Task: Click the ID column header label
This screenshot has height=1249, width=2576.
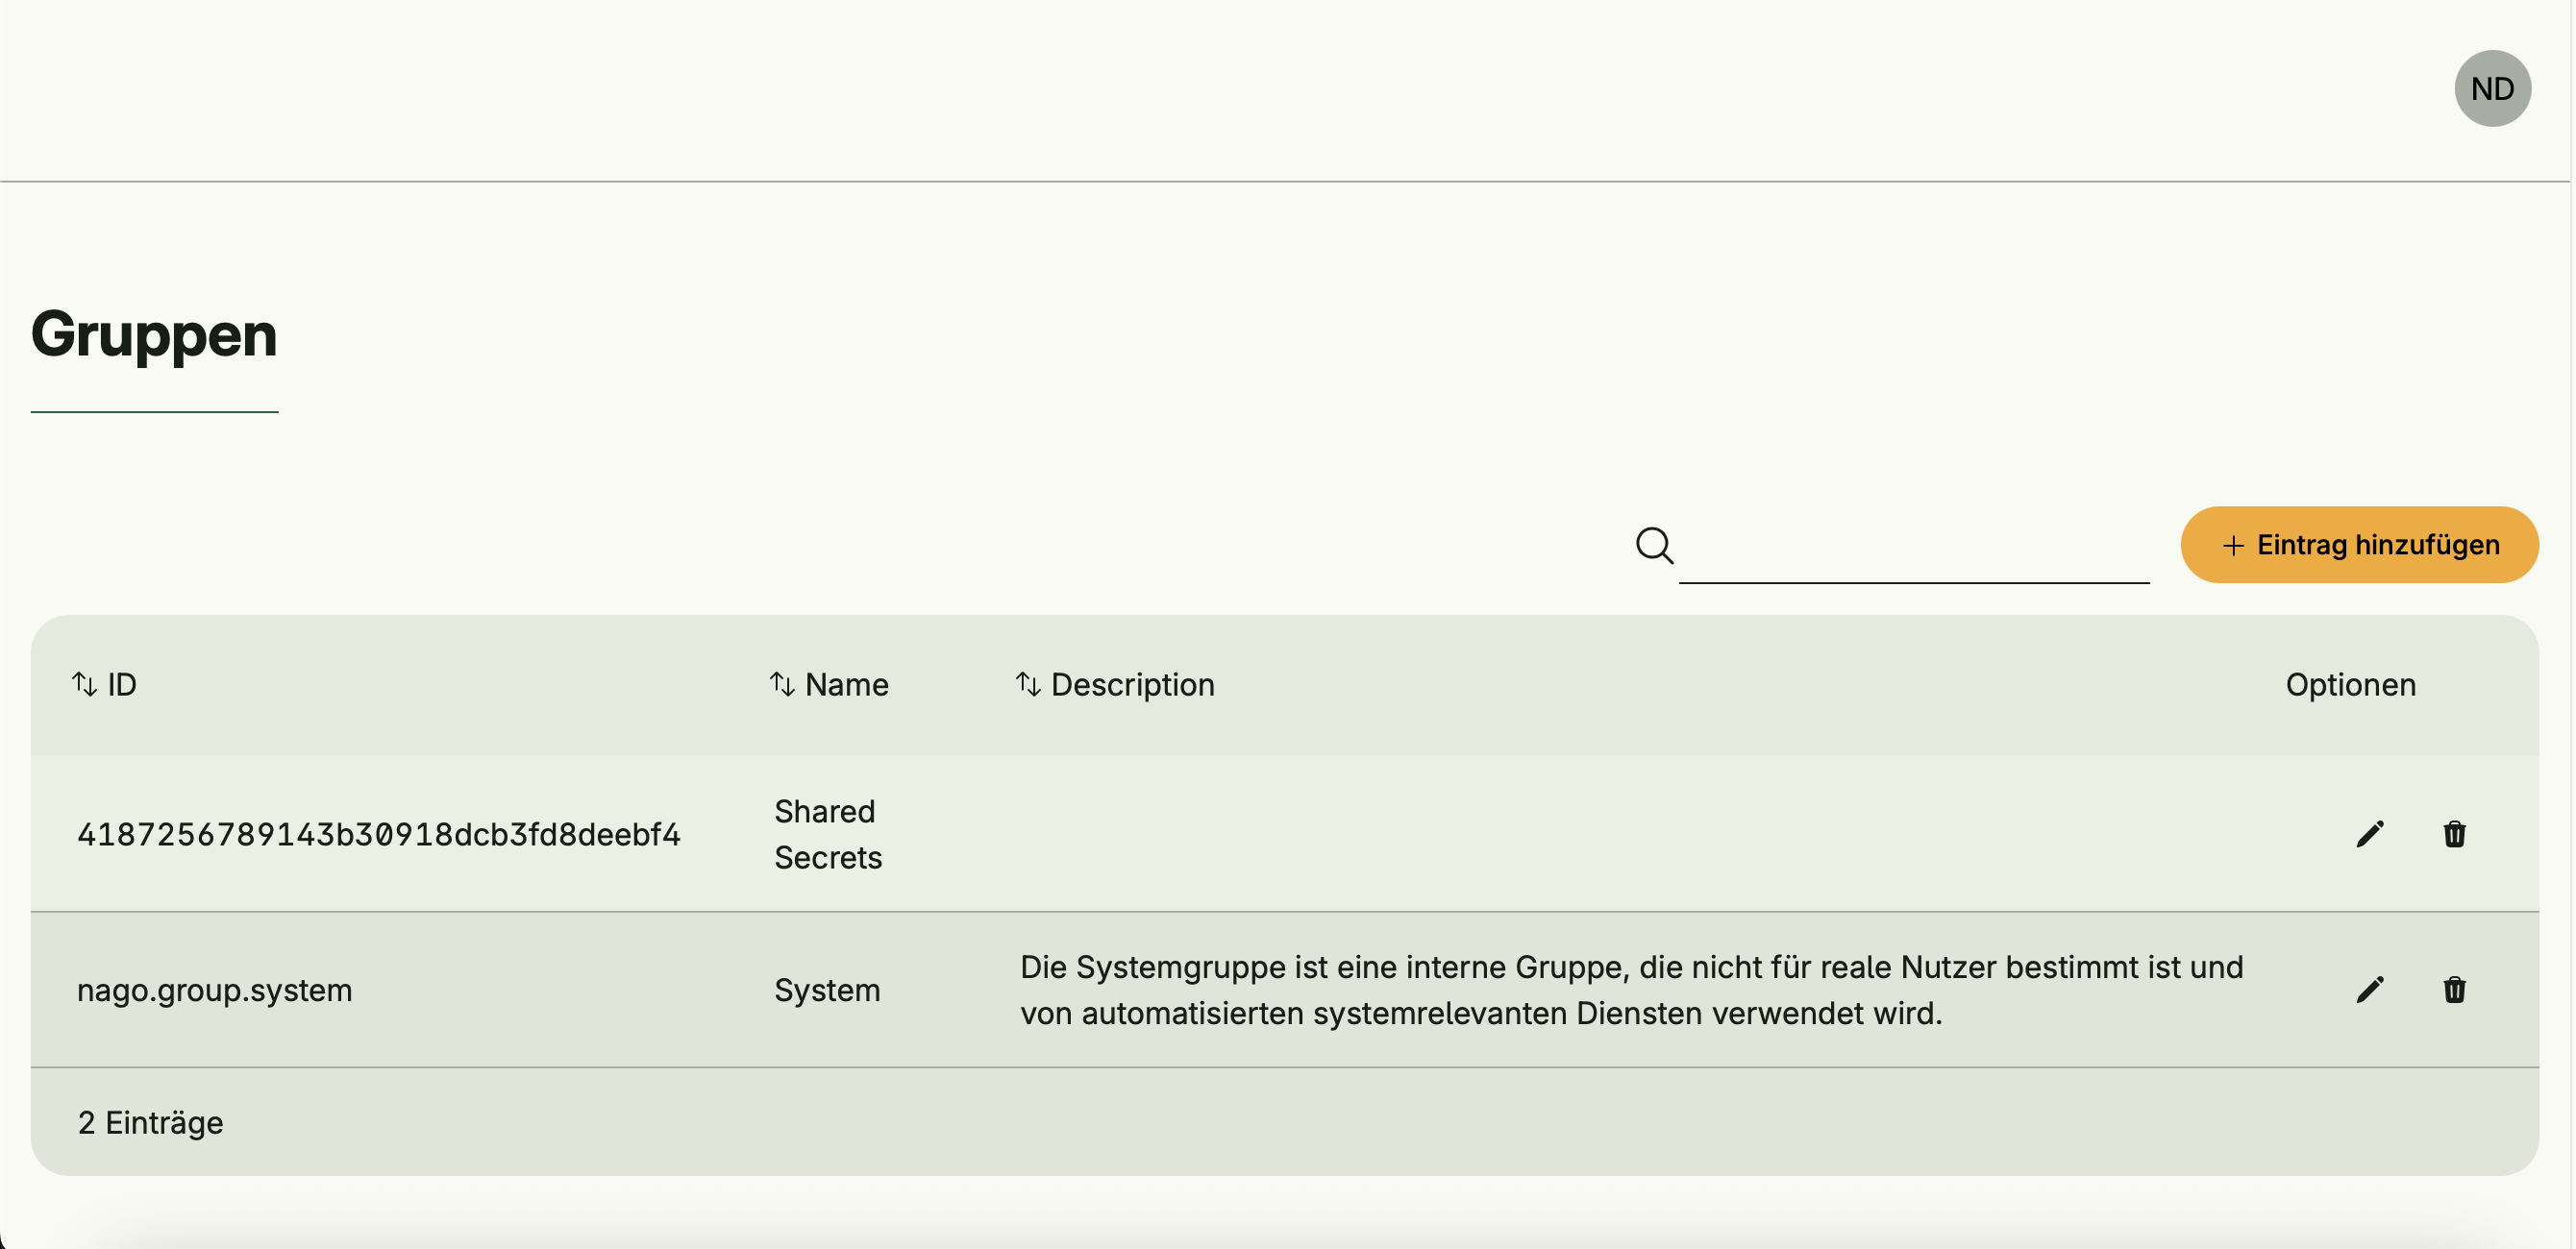Action: 122,684
